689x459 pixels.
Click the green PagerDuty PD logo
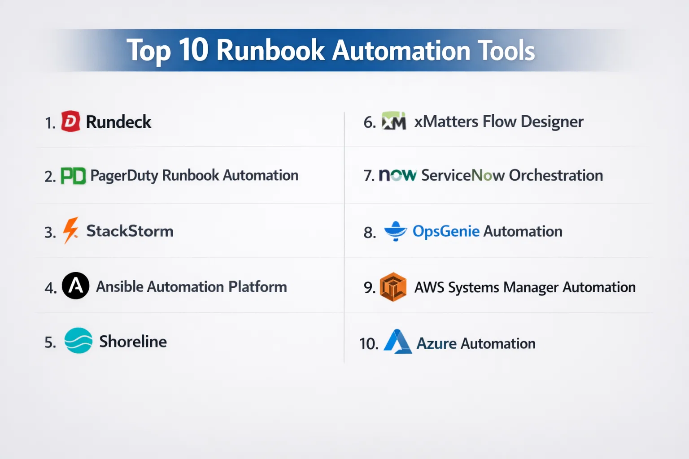(73, 176)
